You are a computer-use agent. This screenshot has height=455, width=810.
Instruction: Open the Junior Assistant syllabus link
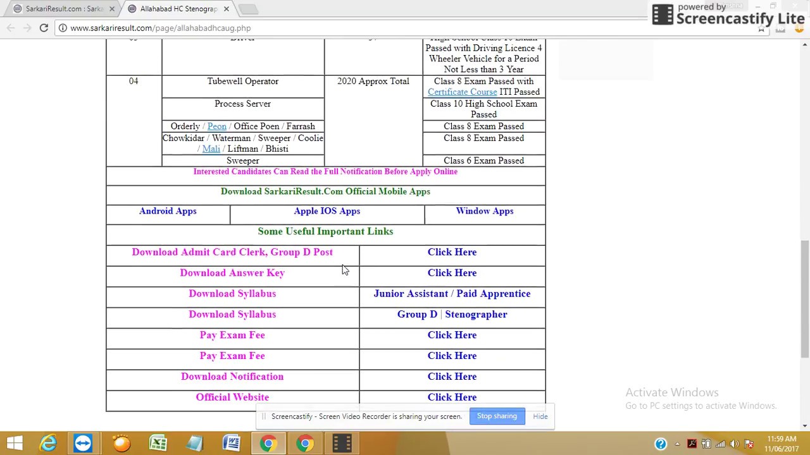(x=411, y=294)
